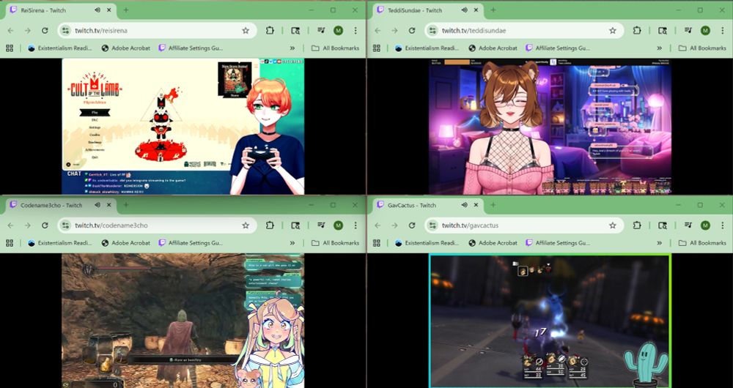733x388 pixels.
Task: Open Existentialism Readi... bookmark in TeddiSundae window
Action: pyautogui.click(x=427, y=48)
